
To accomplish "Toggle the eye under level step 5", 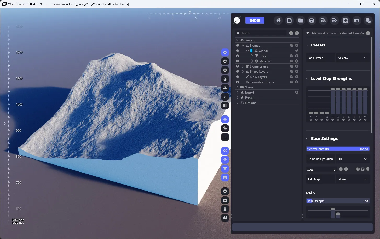I will [x=332, y=120].
